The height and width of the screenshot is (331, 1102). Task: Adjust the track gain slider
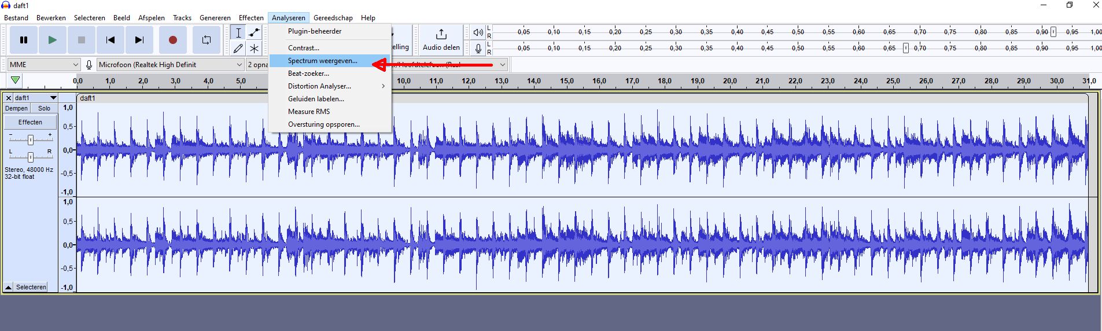31,139
